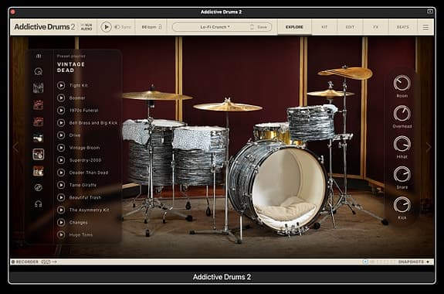444x294 pixels.
Task: Preview the Superdry-2000 preset
Action: pos(61,160)
